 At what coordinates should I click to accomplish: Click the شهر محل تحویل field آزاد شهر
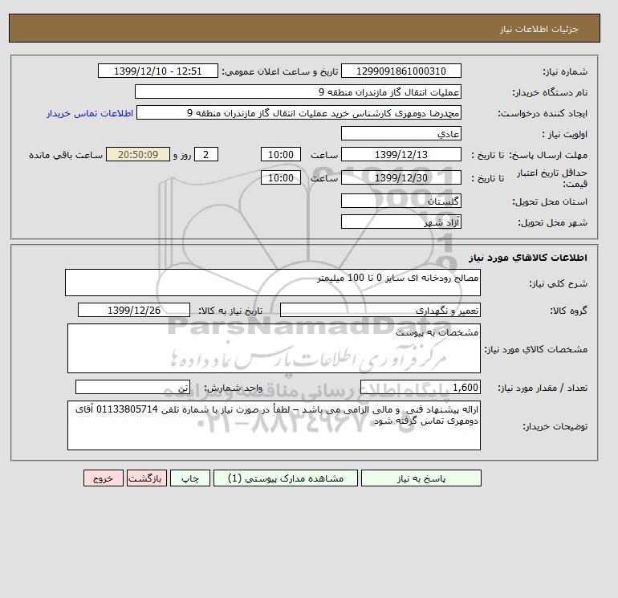(400, 222)
